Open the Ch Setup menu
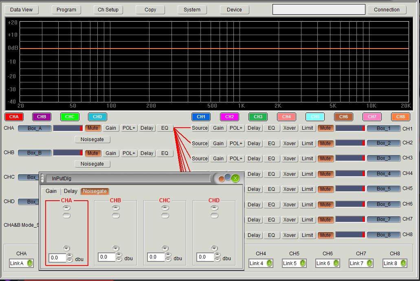The width and height of the screenshot is (420, 281). pos(108,10)
